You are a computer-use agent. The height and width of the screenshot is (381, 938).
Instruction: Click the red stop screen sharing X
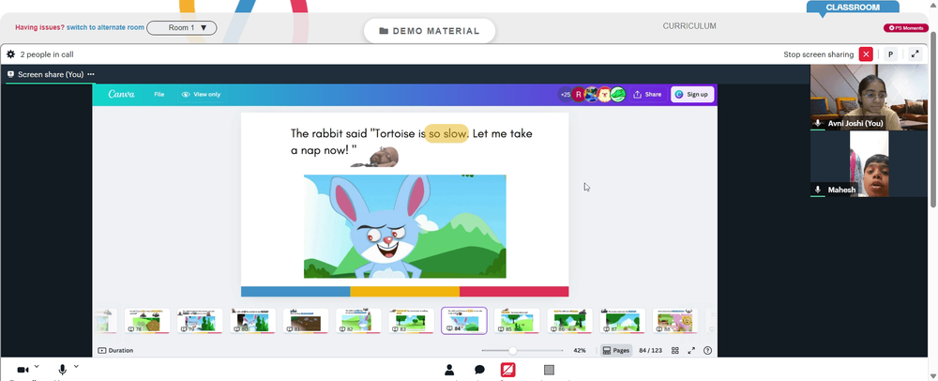coord(866,54)
